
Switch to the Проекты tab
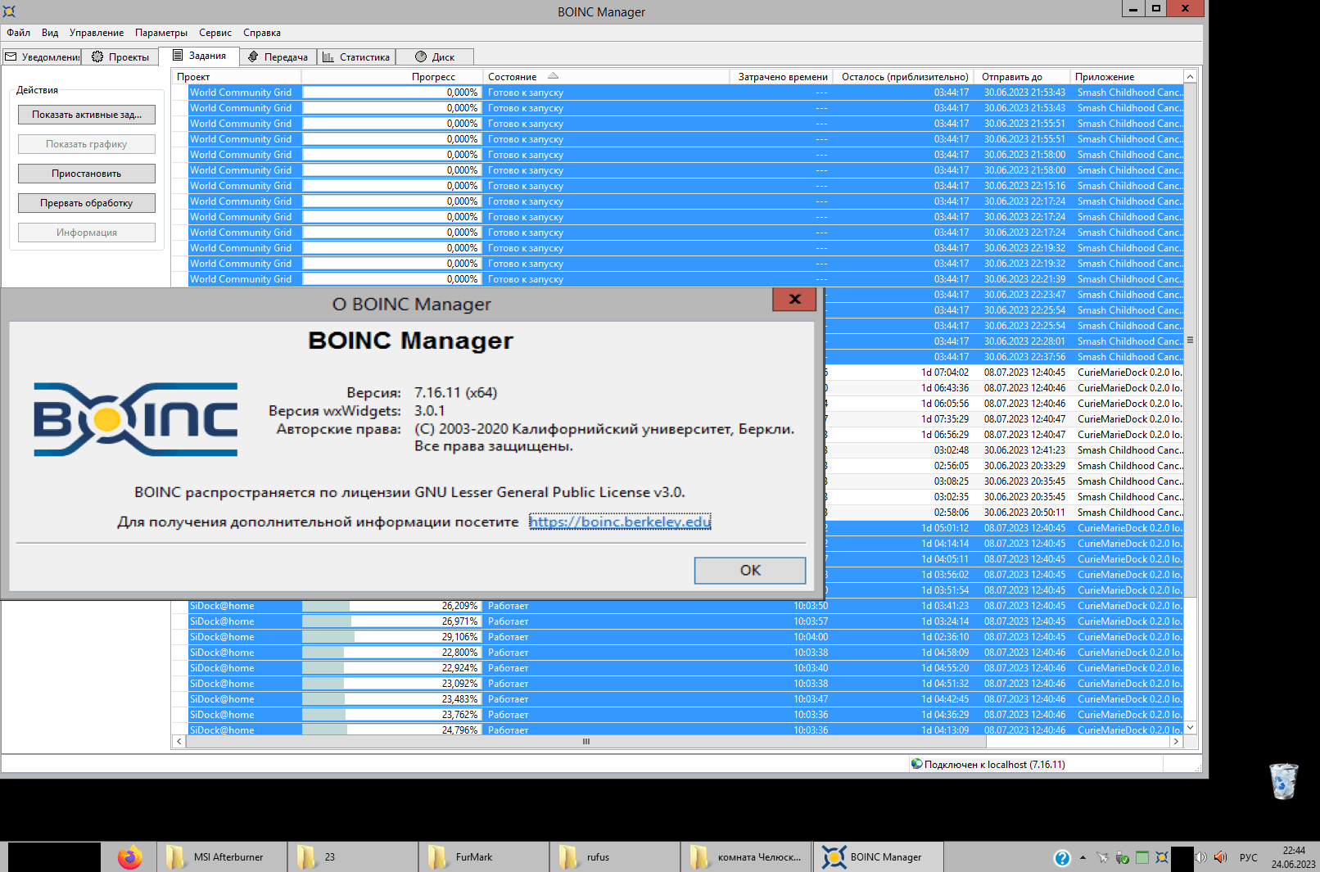121,56
